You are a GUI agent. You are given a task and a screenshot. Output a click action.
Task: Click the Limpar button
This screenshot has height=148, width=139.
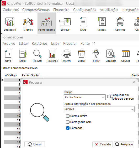(x=35, y=144)
